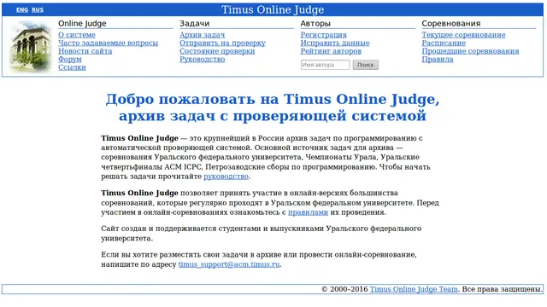The height and width of the screenshot is (307, 547).
Task: Click the 'руководство' link in the first paragraph
Action: (x=226, y=177)
